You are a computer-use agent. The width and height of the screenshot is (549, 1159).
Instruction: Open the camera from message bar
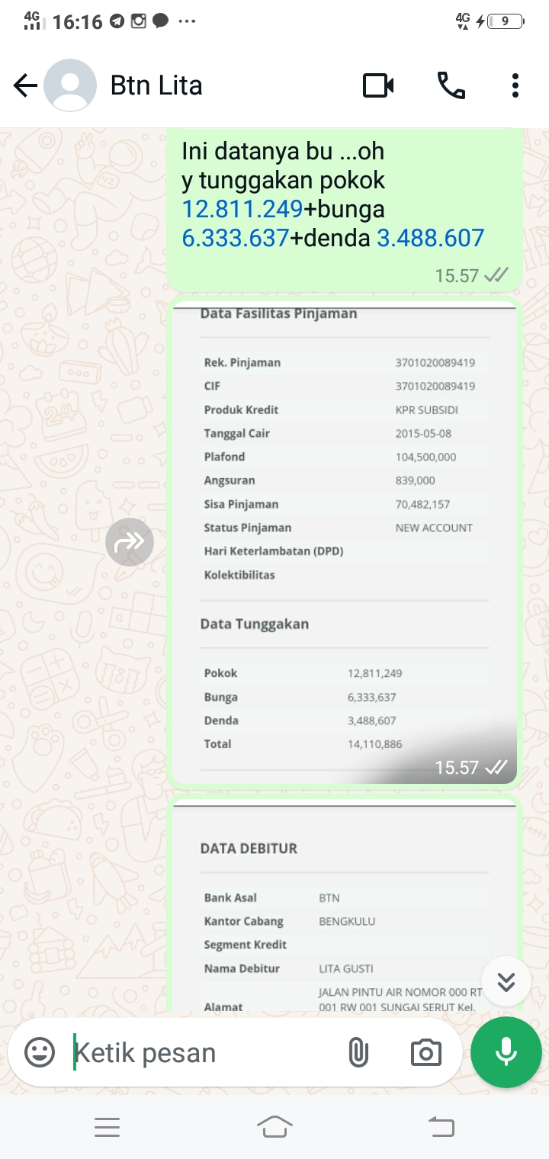pyautogui.click(x=425, y=1053)
